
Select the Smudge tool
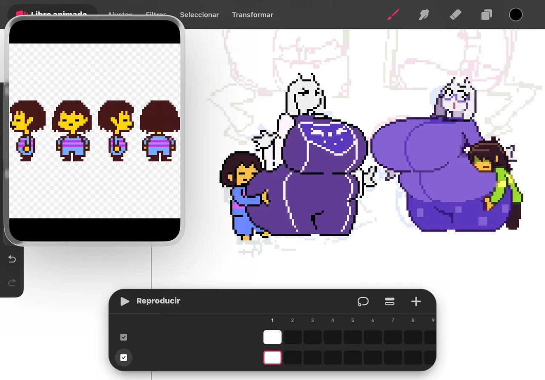click(x=424, y=15)
